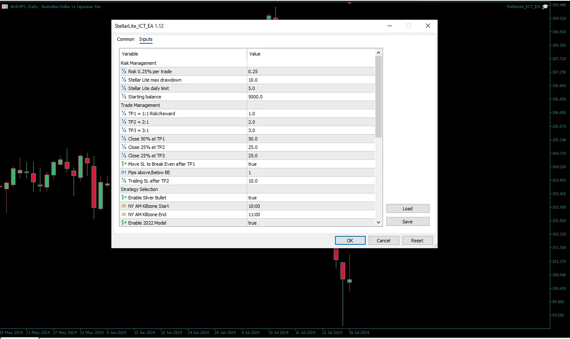
Task: Click the icon beside TP3 = 3:1
Action: point(124,130)
